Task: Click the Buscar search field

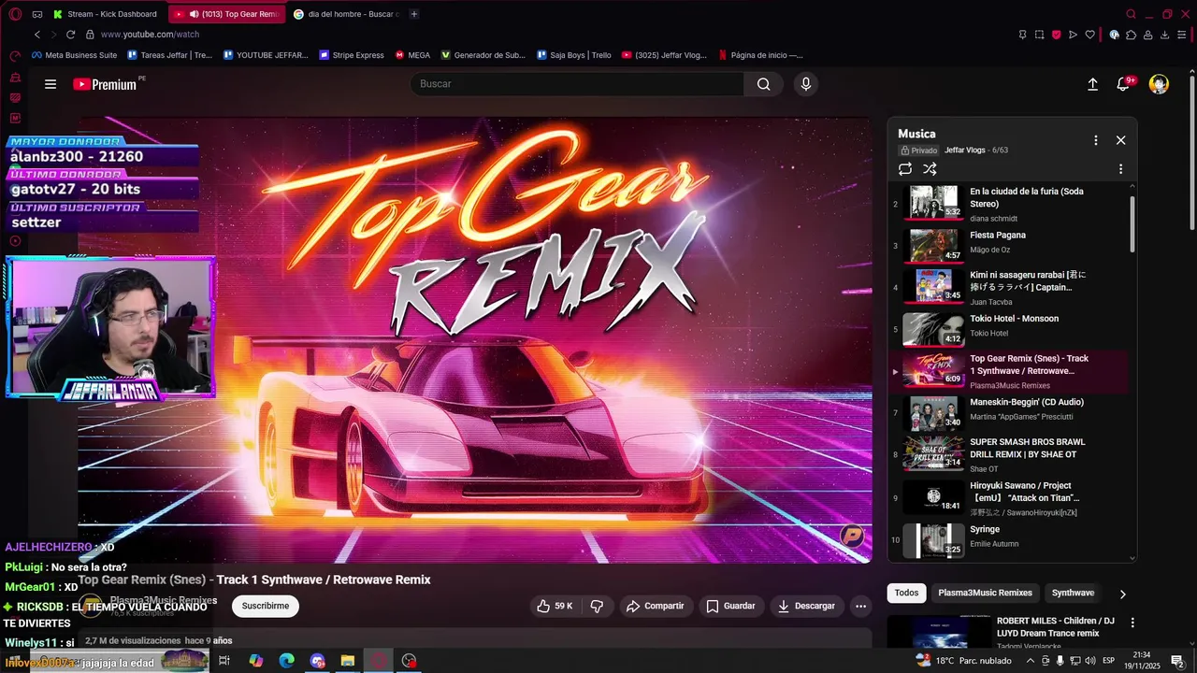Action: coord(577,84)
